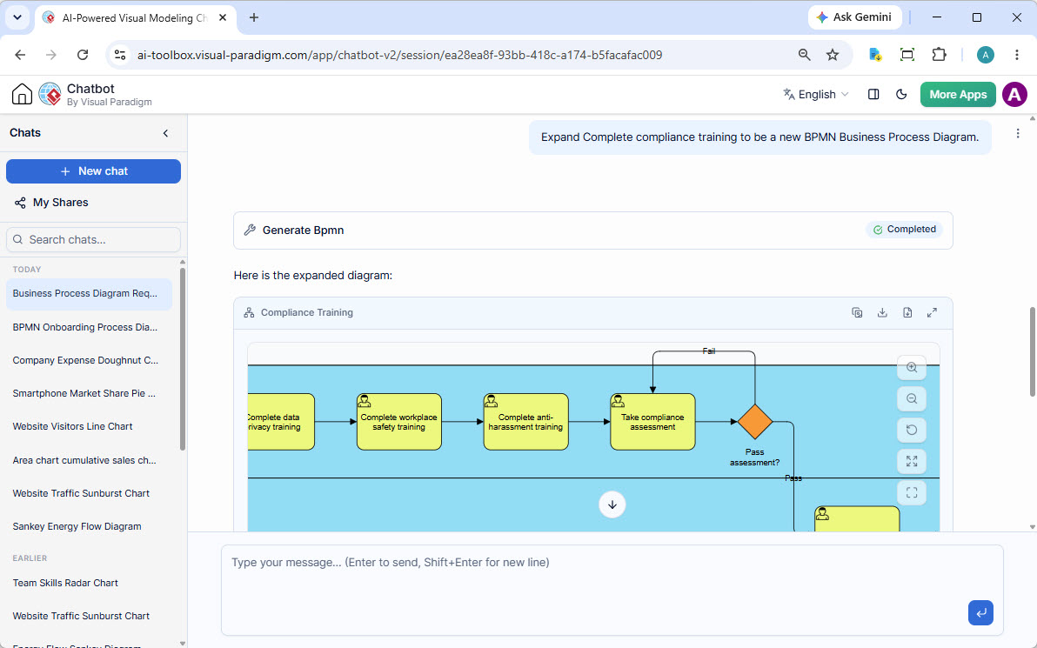Bookmark this page with the star
The height and width of the screenshot is (648, 1037).
pyautogui.click(x=833, y=55)
